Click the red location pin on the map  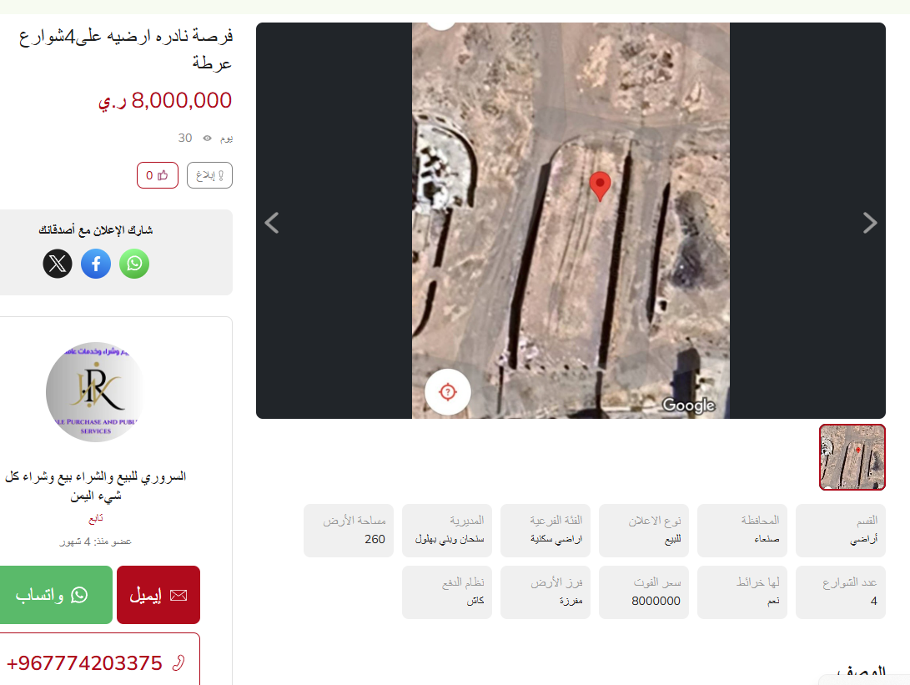(600, 186)
